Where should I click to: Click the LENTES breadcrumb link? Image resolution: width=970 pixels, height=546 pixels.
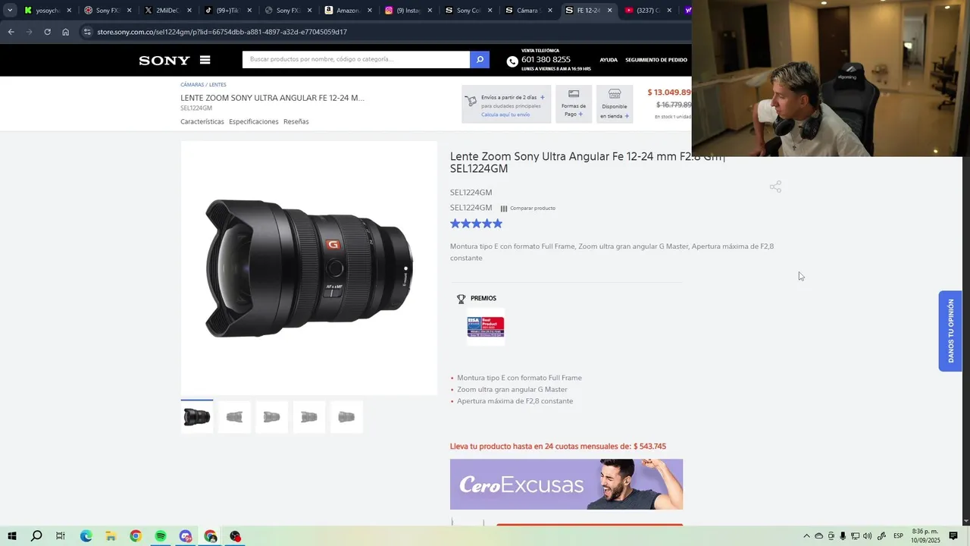[x=217, y=85]
